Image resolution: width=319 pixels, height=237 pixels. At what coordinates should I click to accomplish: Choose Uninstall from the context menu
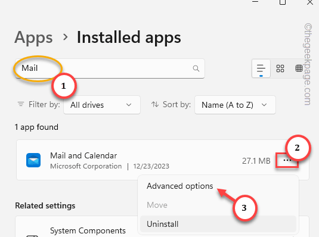[x=218, y=224]
